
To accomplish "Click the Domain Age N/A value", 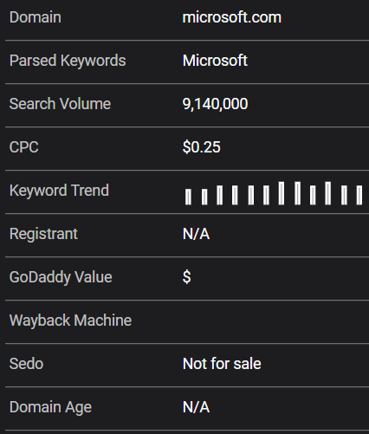I will (x=196, y=407).
